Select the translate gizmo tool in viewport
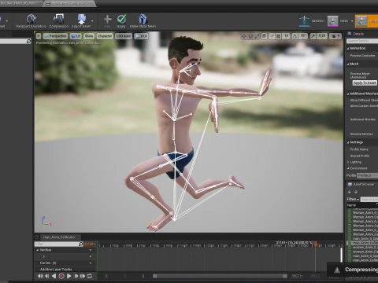Image resolution: width=378 pixels, height=283 pixels. pyautogui.click(x=244, y=36)
